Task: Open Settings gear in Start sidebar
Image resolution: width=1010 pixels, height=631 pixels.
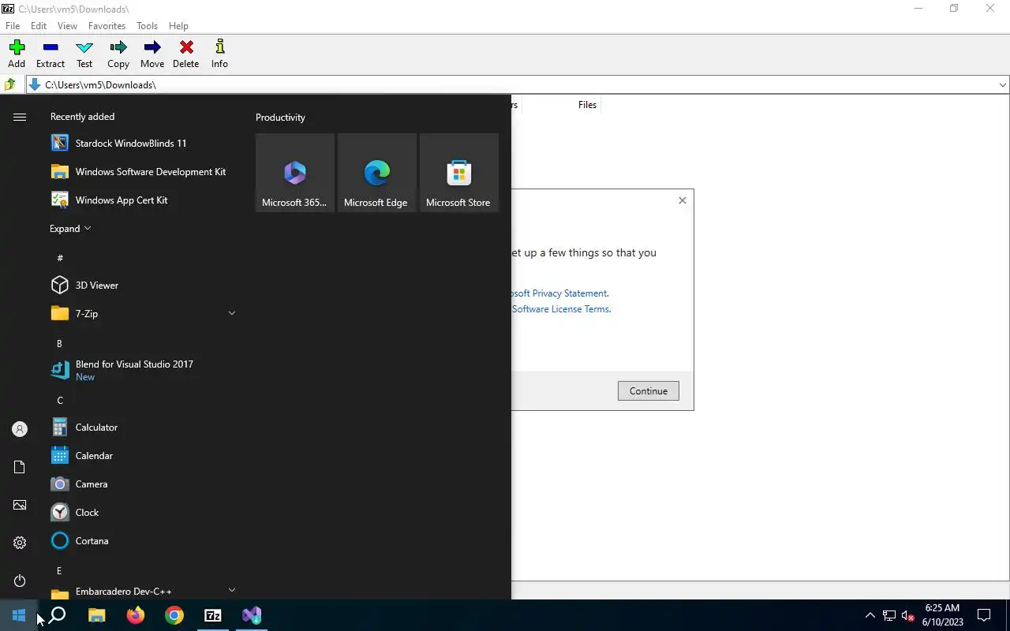Action: pos(20,543)
